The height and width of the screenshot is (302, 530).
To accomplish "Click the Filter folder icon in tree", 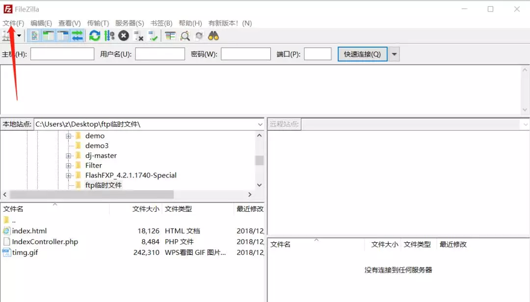I will tap(79, 165).
